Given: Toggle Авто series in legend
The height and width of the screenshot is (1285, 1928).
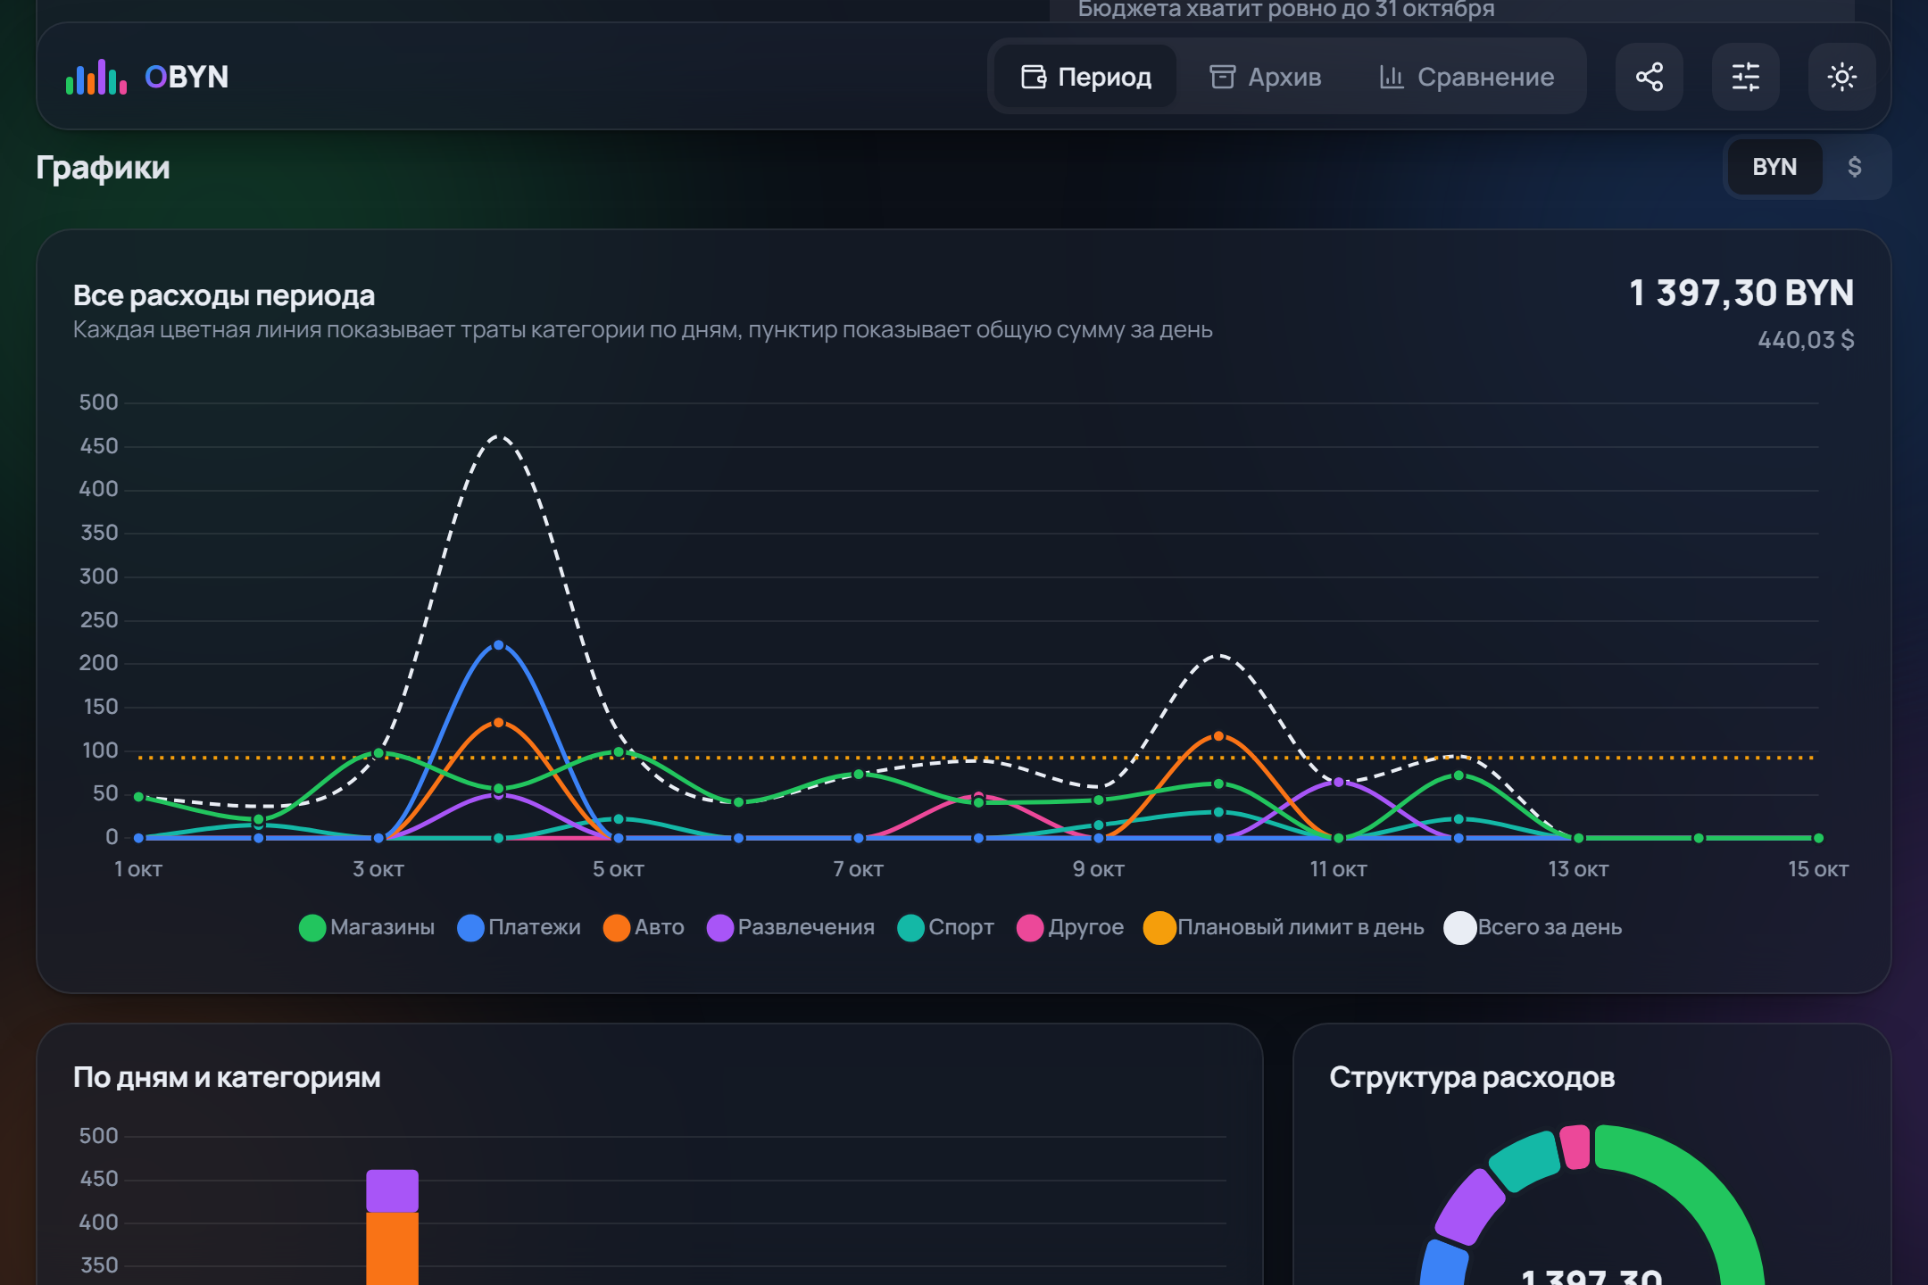Looking at the screenshot, I should [x=644, y=927].
